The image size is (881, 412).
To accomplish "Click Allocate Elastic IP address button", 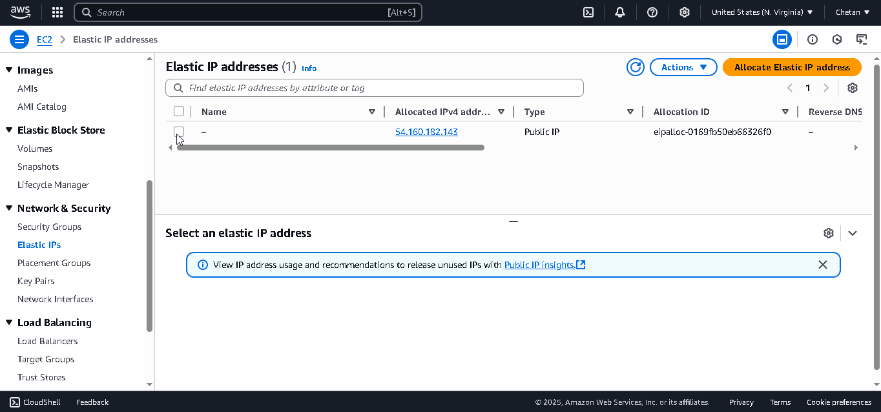I will (792, 67).
